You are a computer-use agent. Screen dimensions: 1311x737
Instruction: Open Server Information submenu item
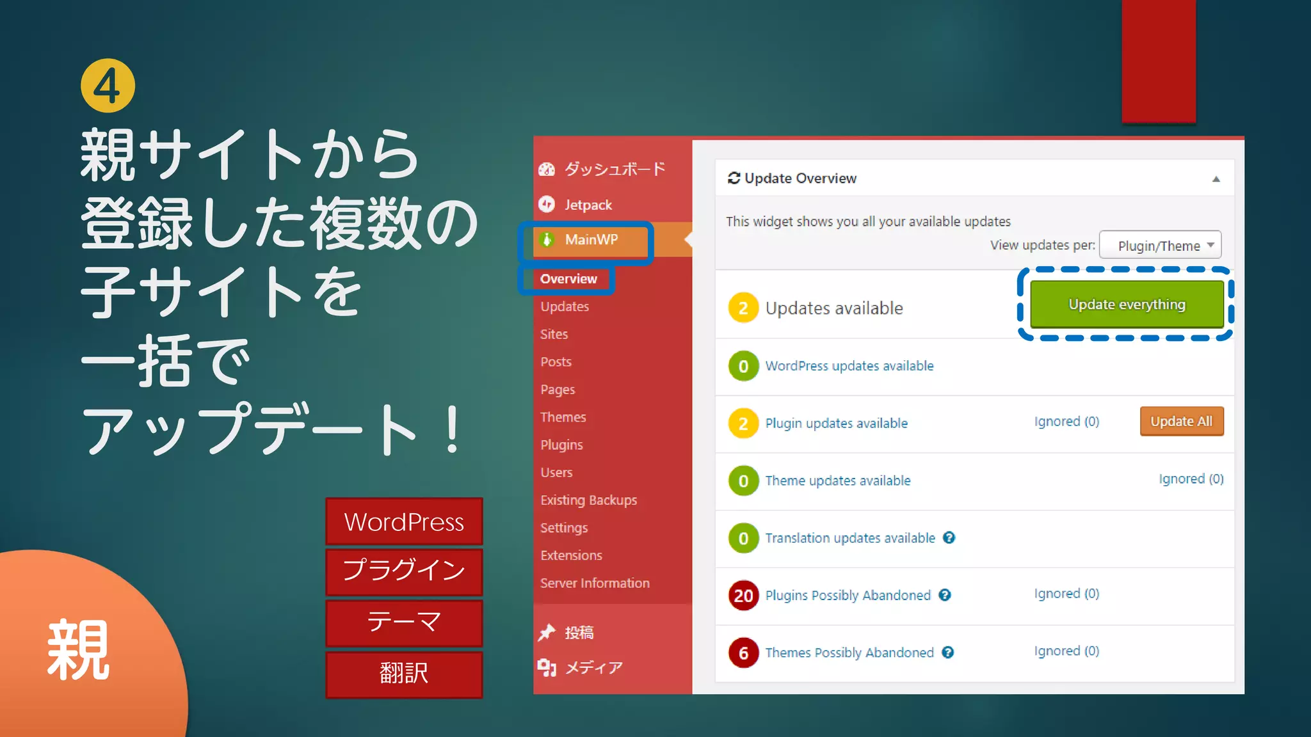point(594,583)
